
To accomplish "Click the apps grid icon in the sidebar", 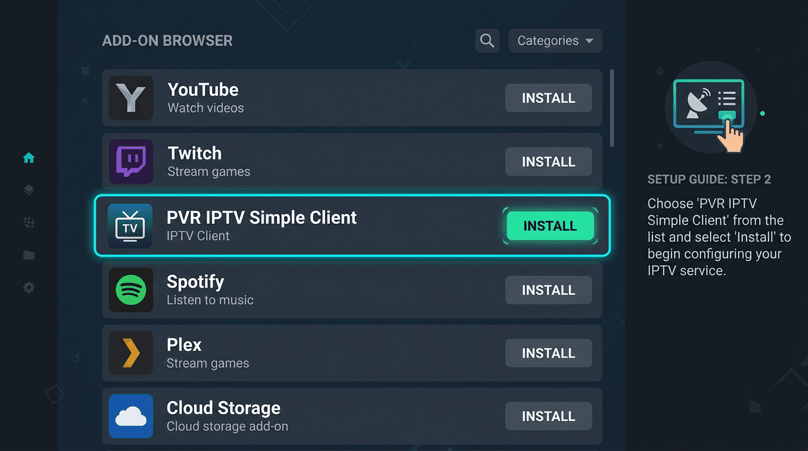I will pos(28,222).
